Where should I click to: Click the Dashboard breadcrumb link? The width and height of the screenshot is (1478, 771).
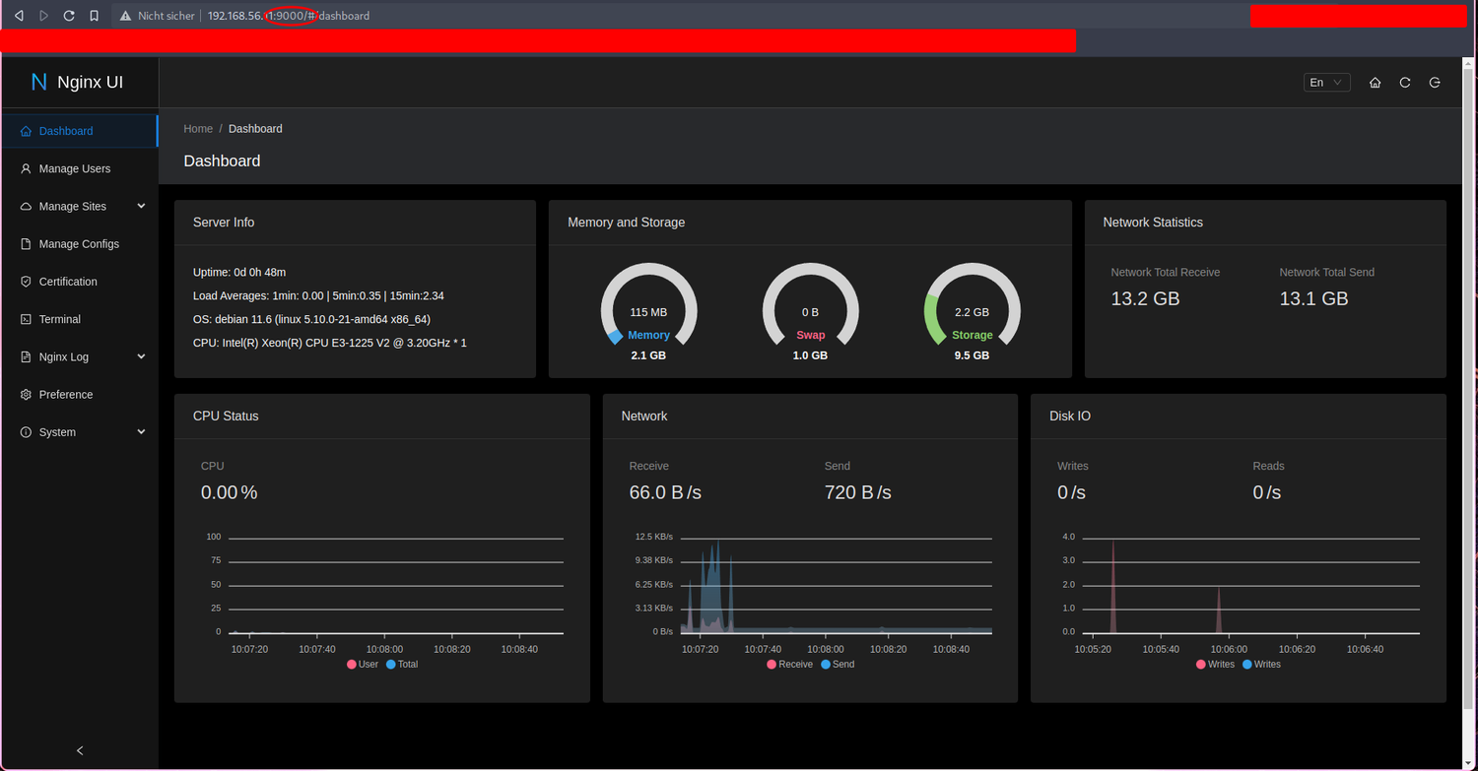(255, 128)
